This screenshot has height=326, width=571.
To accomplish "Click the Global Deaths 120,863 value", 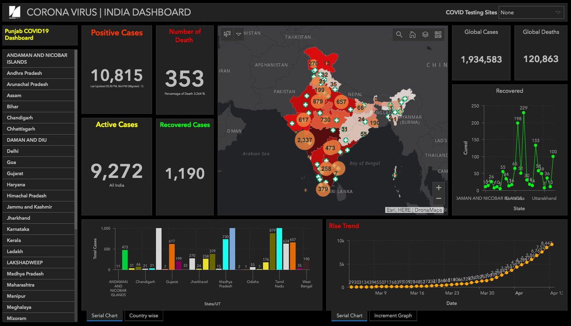I will point(541,59).
